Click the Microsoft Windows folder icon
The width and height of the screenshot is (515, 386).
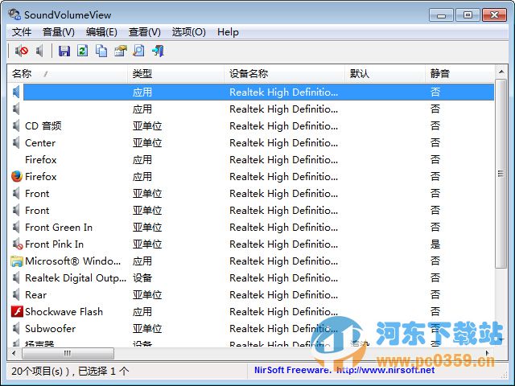(16, 261)
